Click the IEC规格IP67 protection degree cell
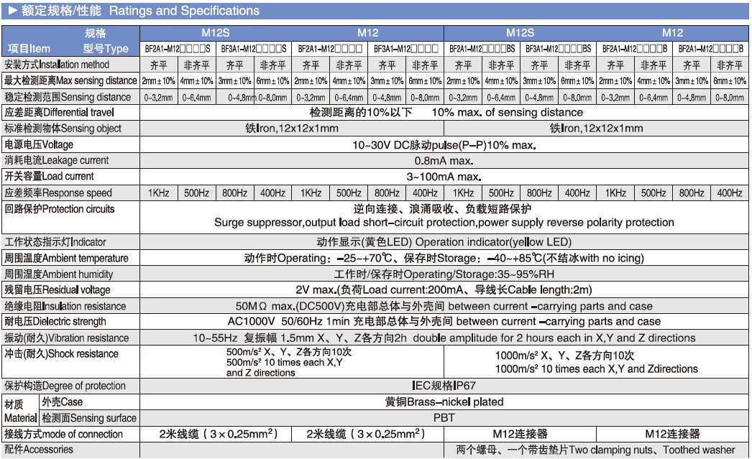This screenshot has height=459, width=752. 444,386
